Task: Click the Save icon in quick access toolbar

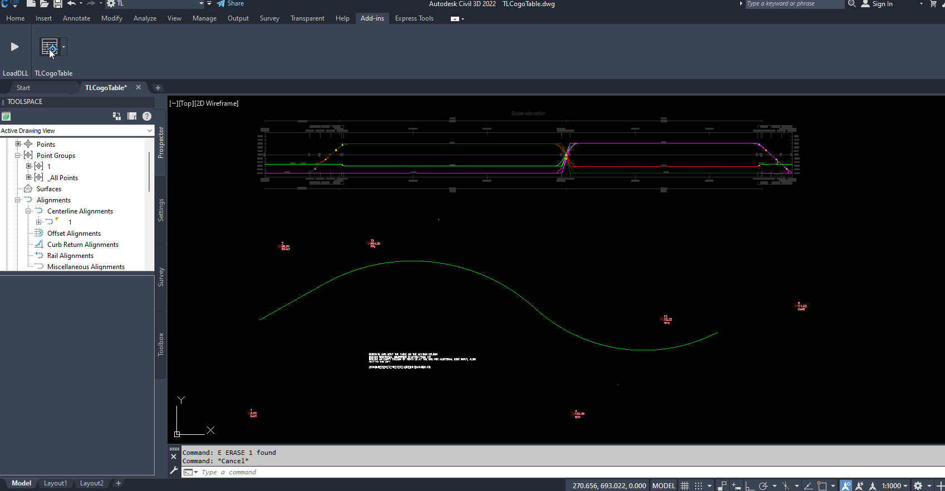Action: click(x=57, y=4)
